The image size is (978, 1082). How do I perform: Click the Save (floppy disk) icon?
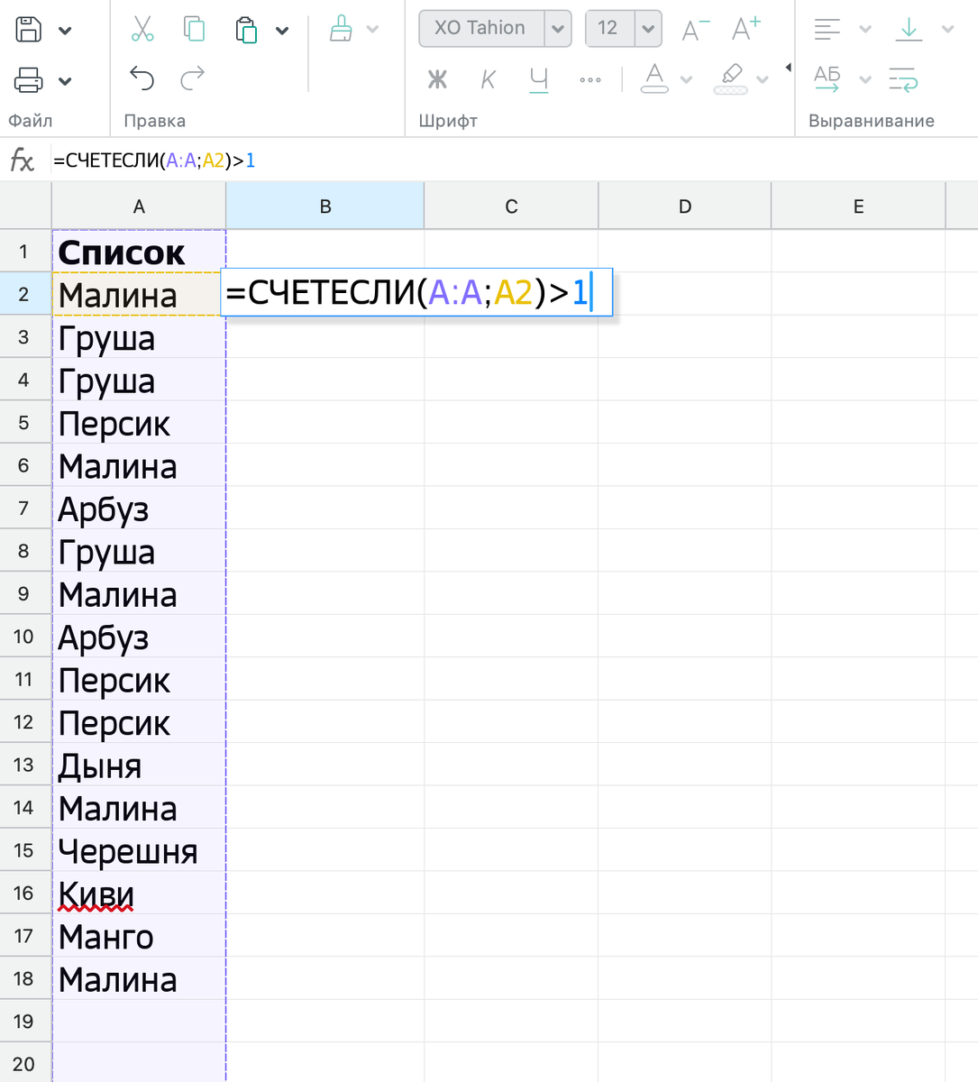pos(29,30)
